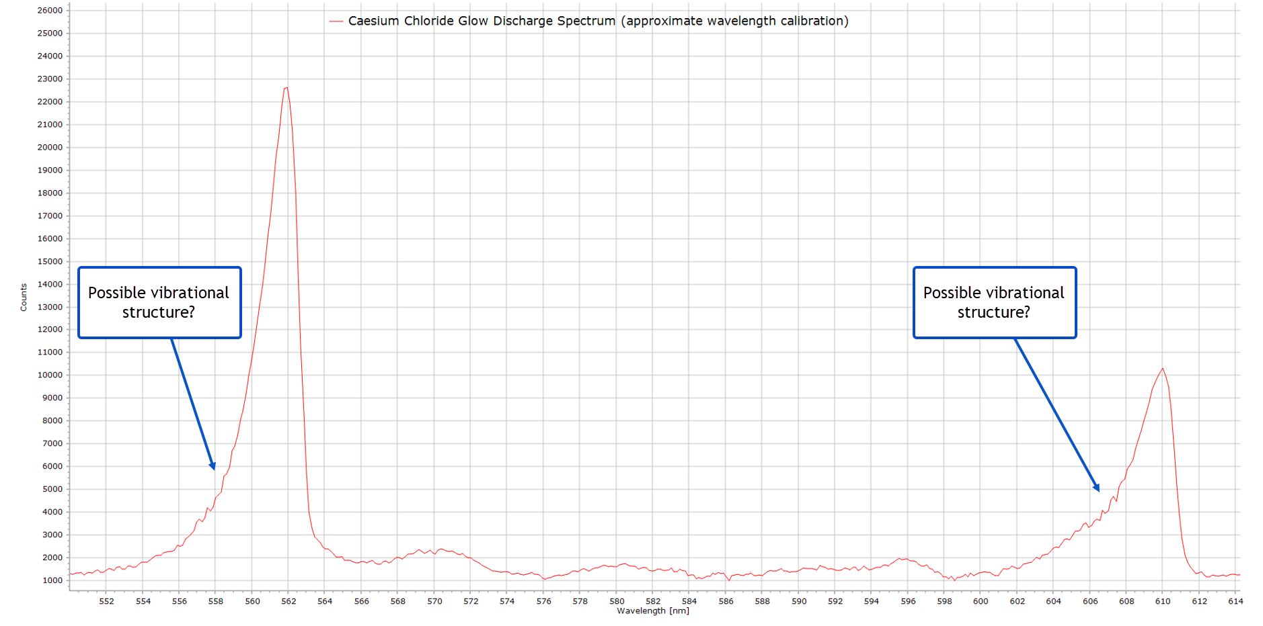Click the 'Wavelength [nm]' axis label
This screenshot has height=626, width=1263.
coord(653,611)
